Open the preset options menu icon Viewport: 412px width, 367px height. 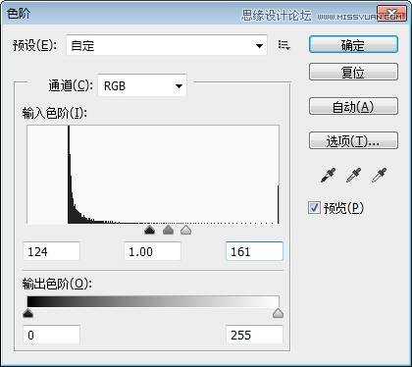click(x=283, y=45)
